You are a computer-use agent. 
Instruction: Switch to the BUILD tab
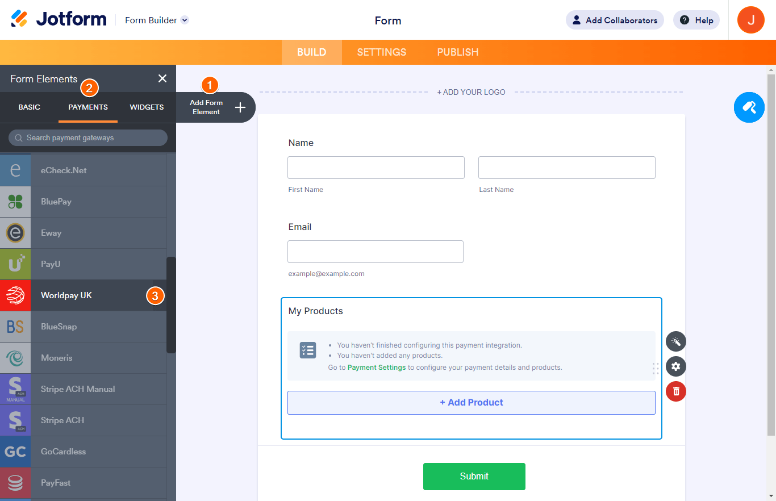point(312,52)
